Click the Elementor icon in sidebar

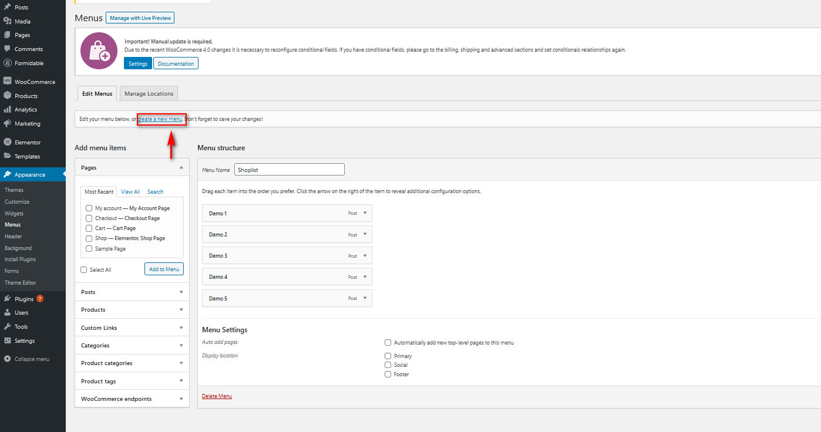7,142
